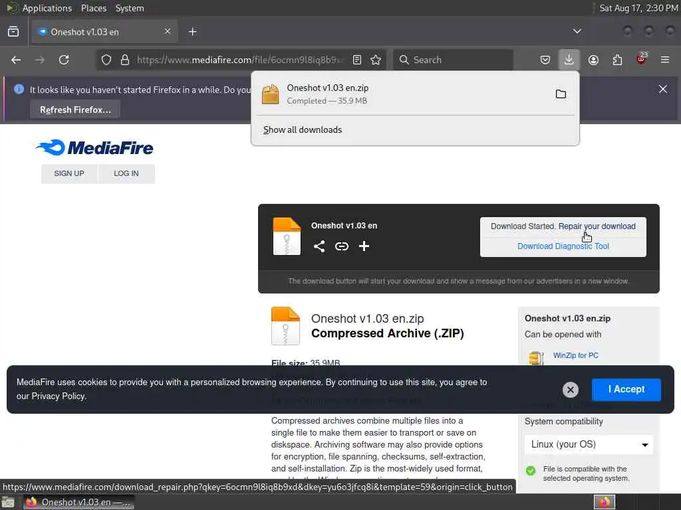Bookmark this page with star icon
The height and width of the screenshot is (510, 681).
(376, 60)
